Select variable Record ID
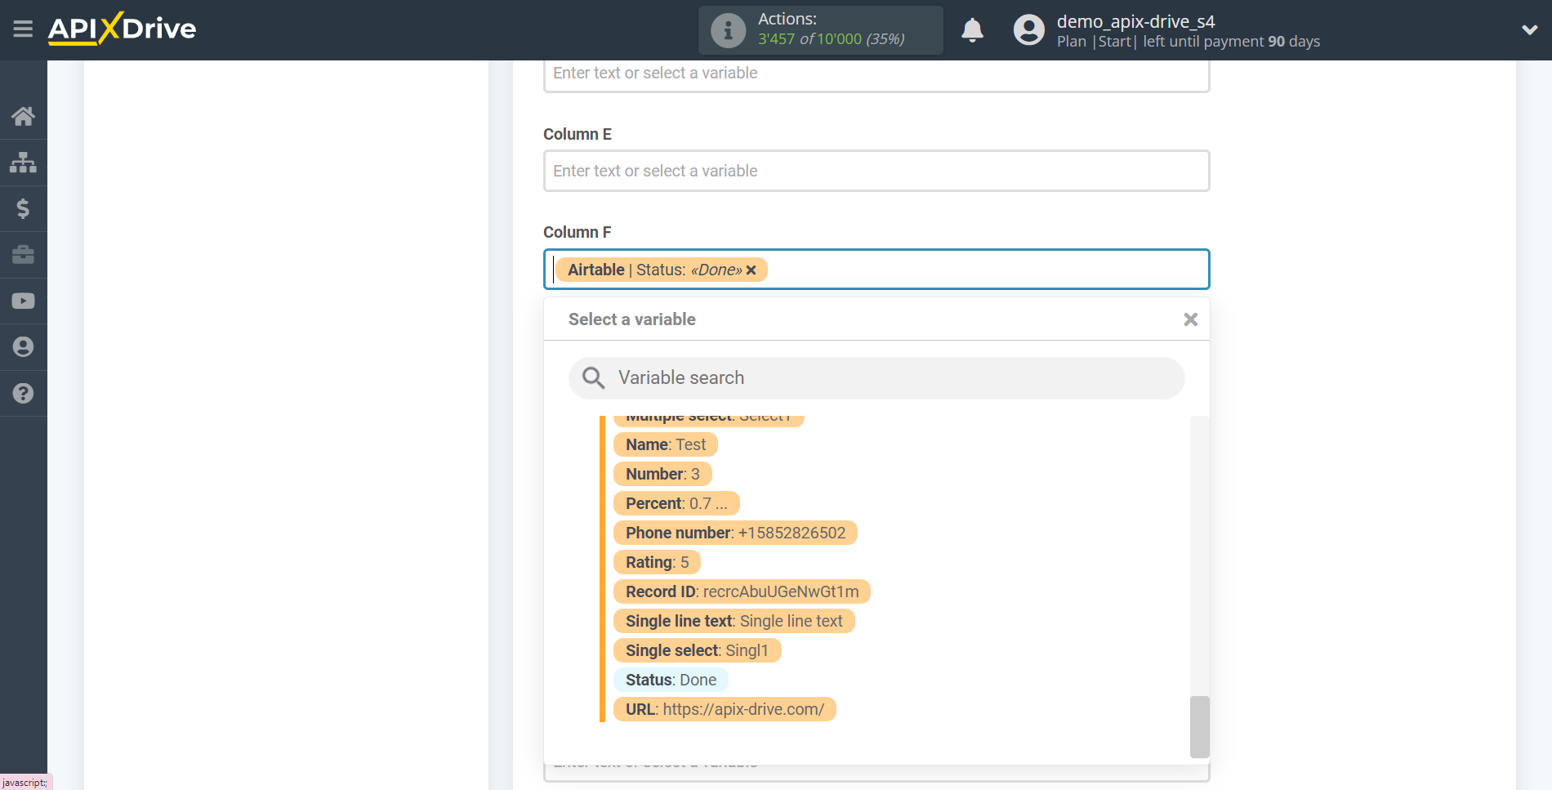1552x790 pixels. click(x=742, y=591)
